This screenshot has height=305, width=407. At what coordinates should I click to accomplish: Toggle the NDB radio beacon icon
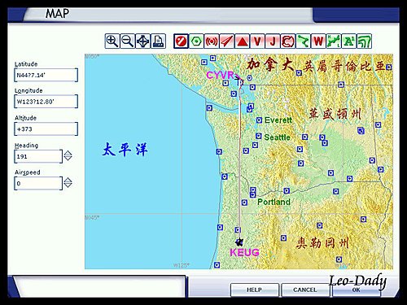pos(212,41)
